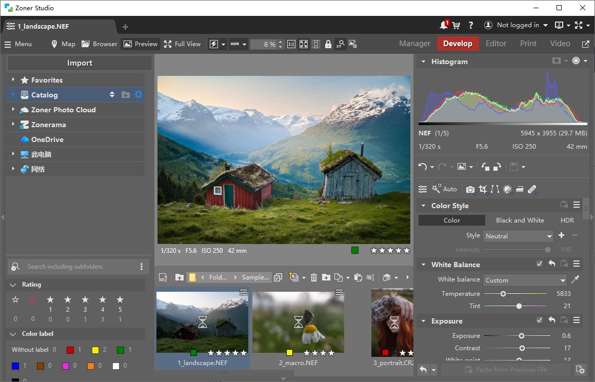Toggle the Exposure enabled checkbox

tap(539, 320)
